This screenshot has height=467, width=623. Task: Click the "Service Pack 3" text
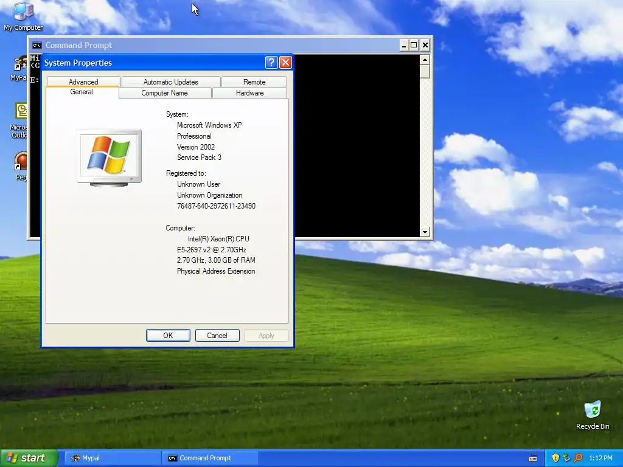(x=199, y=157)
